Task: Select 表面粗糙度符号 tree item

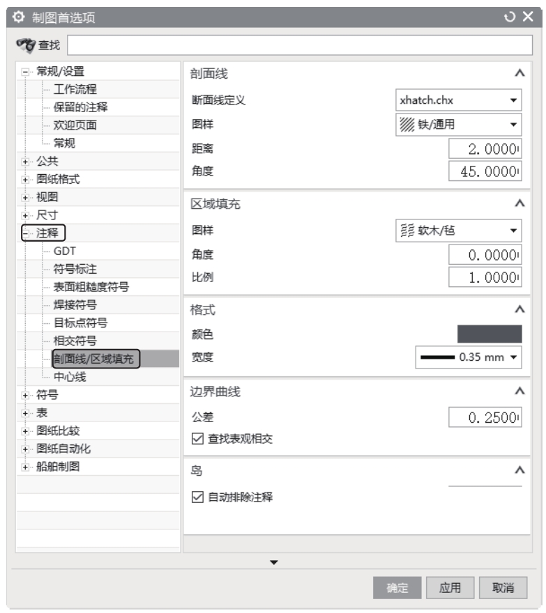Action: coord(91,287)
